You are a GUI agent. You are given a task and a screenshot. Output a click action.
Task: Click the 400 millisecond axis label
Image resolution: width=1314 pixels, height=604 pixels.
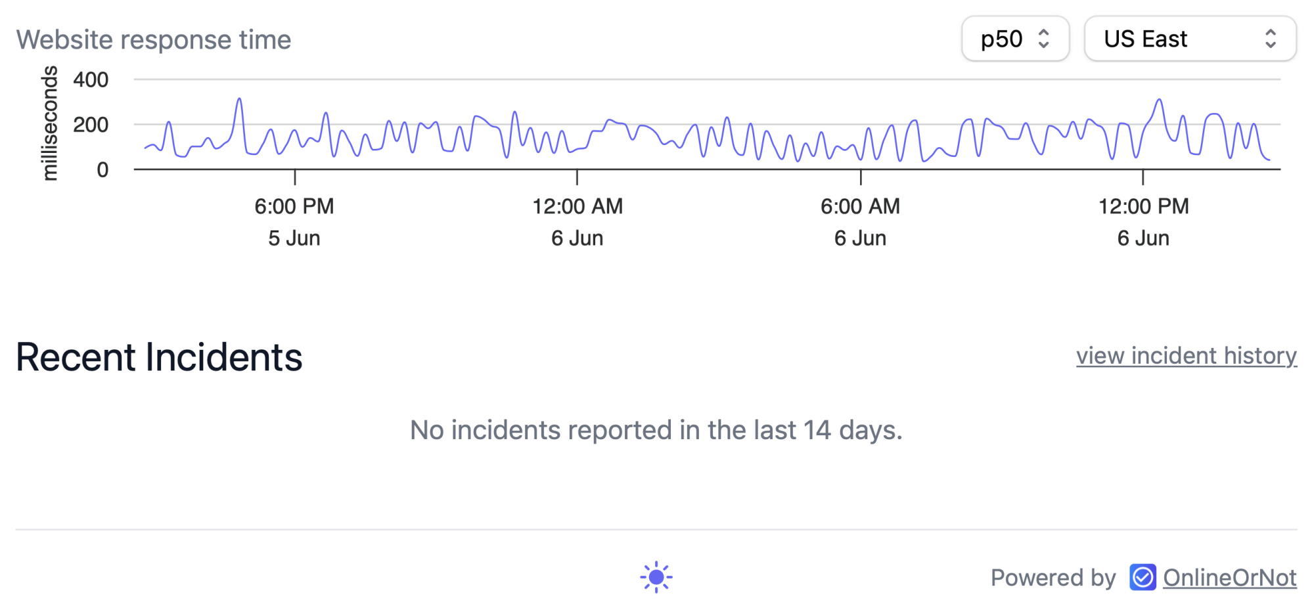[x=91, y=79]
